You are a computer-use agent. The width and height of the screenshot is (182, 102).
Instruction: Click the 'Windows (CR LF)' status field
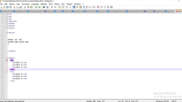[162, 101]
